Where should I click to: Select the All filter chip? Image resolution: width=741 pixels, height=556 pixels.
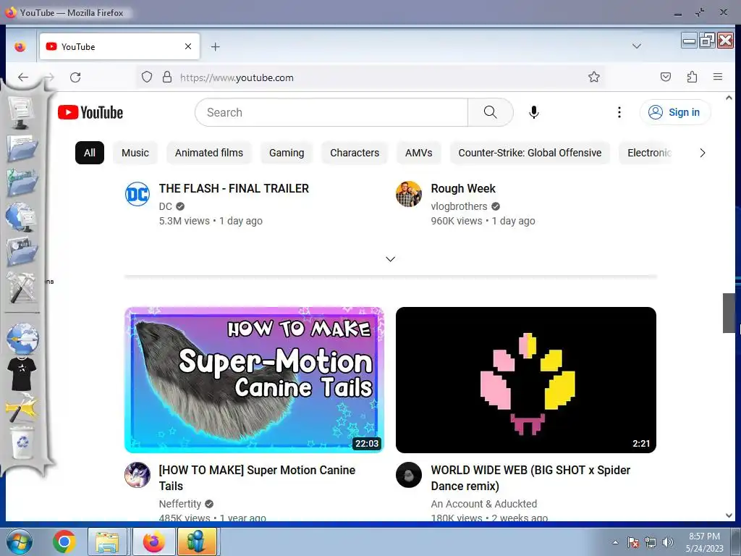click(89, 153)
